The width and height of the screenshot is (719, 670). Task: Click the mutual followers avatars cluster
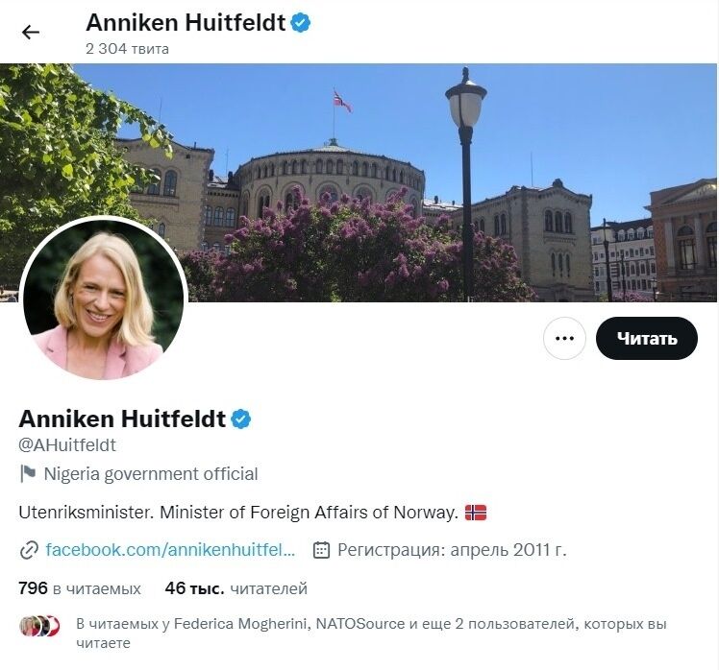[40, 626]
